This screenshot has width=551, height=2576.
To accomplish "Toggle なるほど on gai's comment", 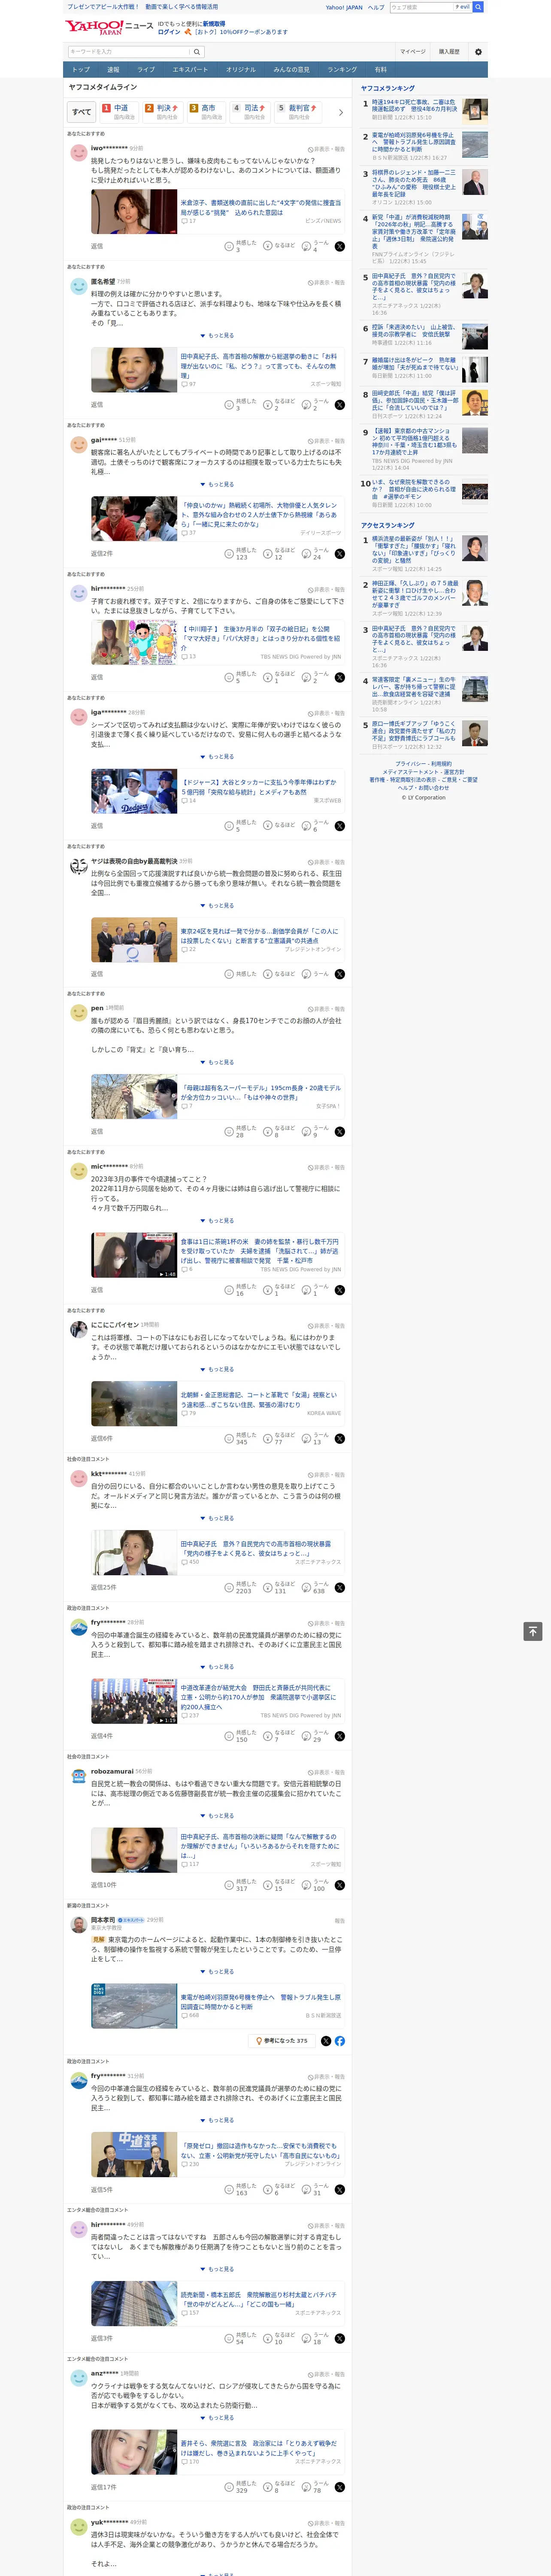I will click(x=280, y=553).
